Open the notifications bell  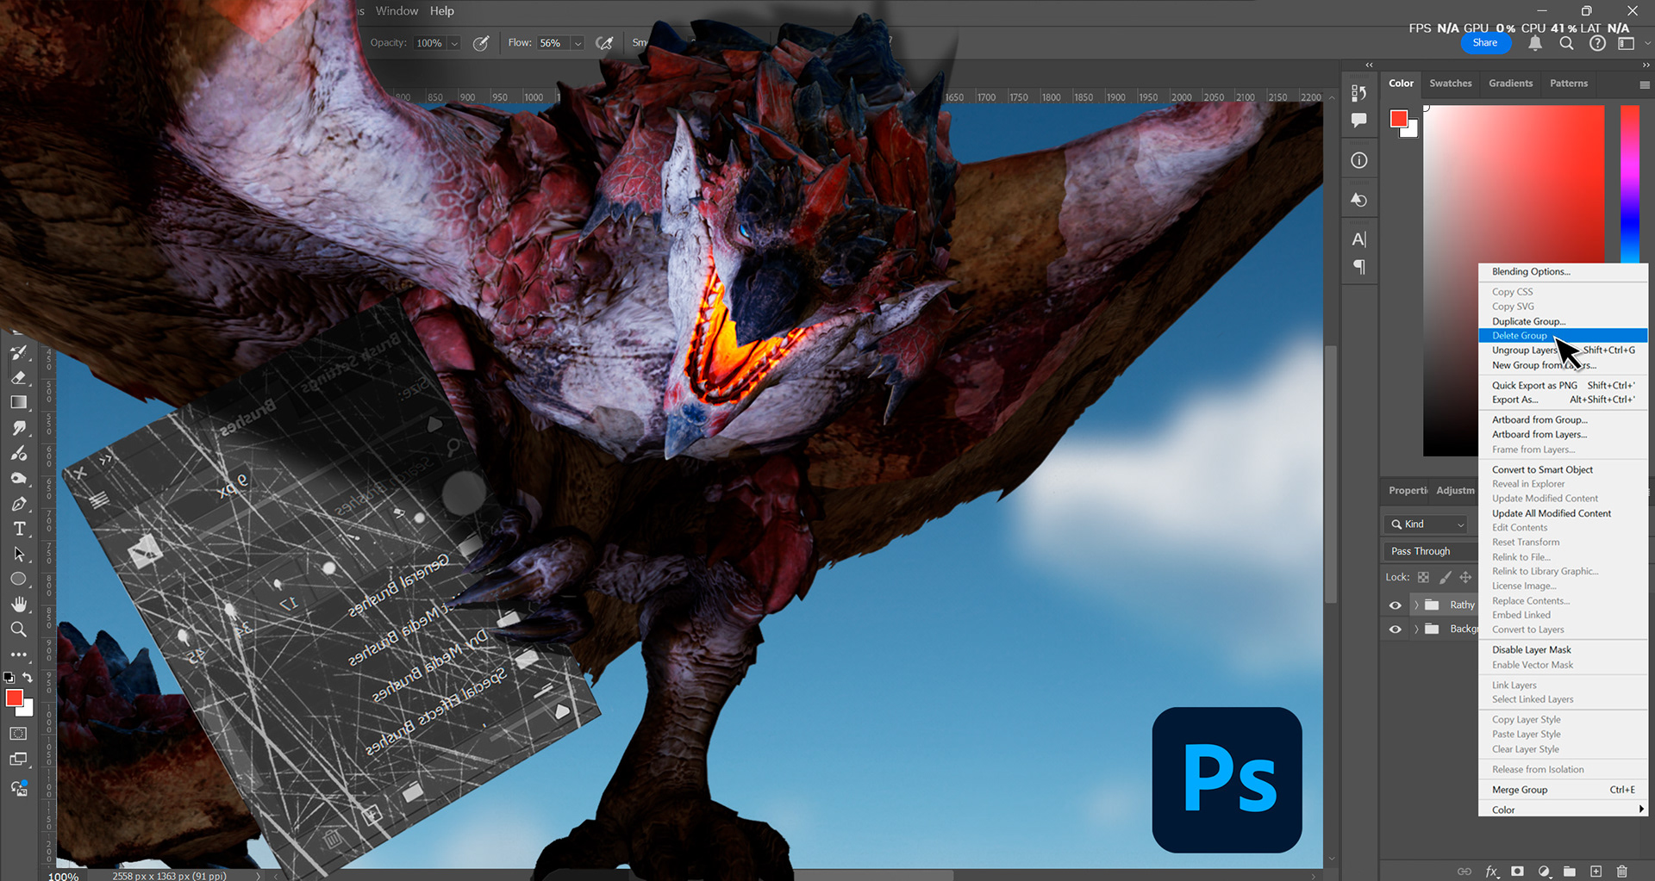[x=1535, y=43]
